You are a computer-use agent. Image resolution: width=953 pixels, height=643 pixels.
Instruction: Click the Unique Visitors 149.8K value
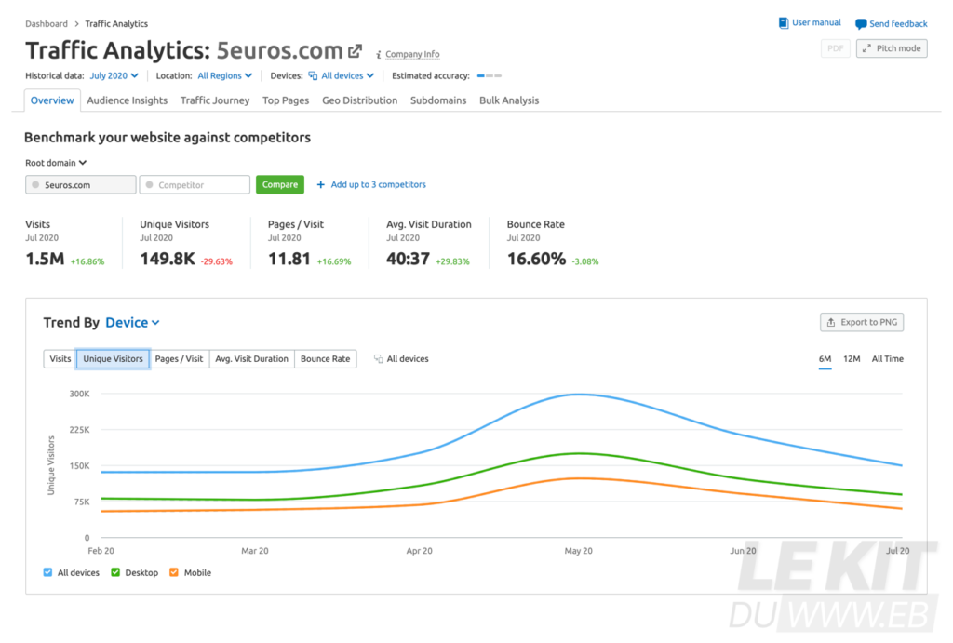click(x=168, y=259)
